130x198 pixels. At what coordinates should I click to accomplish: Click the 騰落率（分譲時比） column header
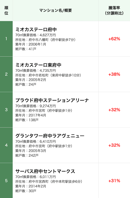[114, 10]
